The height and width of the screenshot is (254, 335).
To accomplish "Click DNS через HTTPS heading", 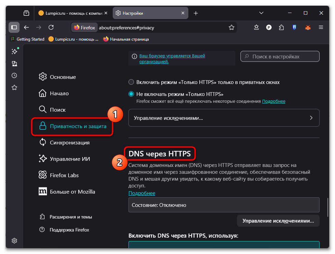I will pyautogui.click(x=160, y=154).
